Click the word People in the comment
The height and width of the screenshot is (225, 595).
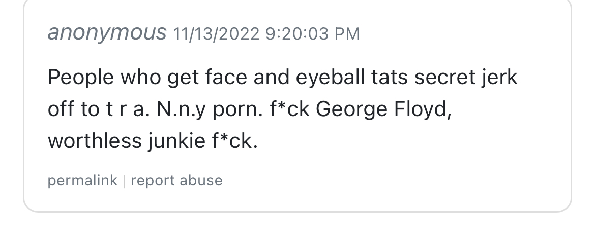pos(80,78)
